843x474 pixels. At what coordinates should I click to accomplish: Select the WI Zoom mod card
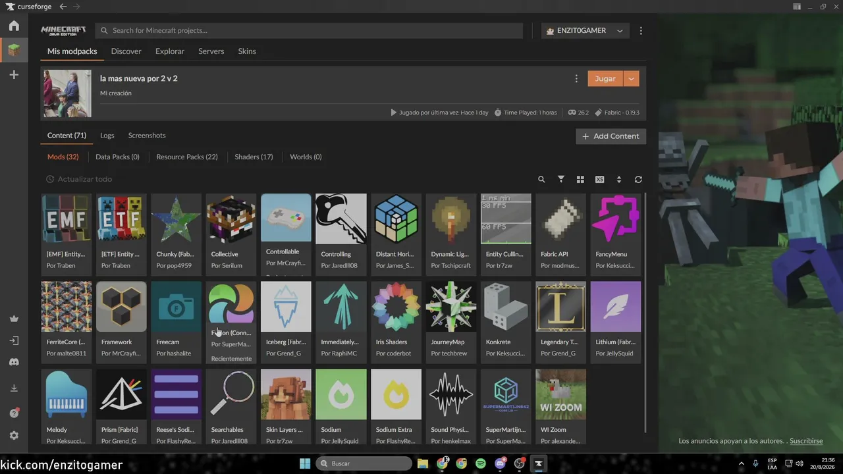[560, 407]
